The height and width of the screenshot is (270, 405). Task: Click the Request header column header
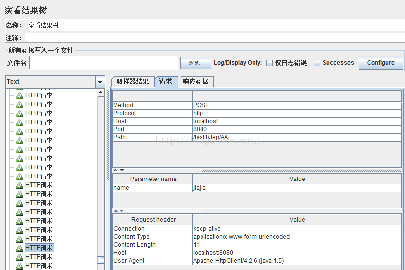pos(153,220)
